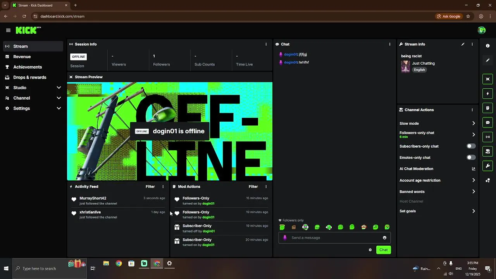Open the Windows Start menu

click(6, 269)
